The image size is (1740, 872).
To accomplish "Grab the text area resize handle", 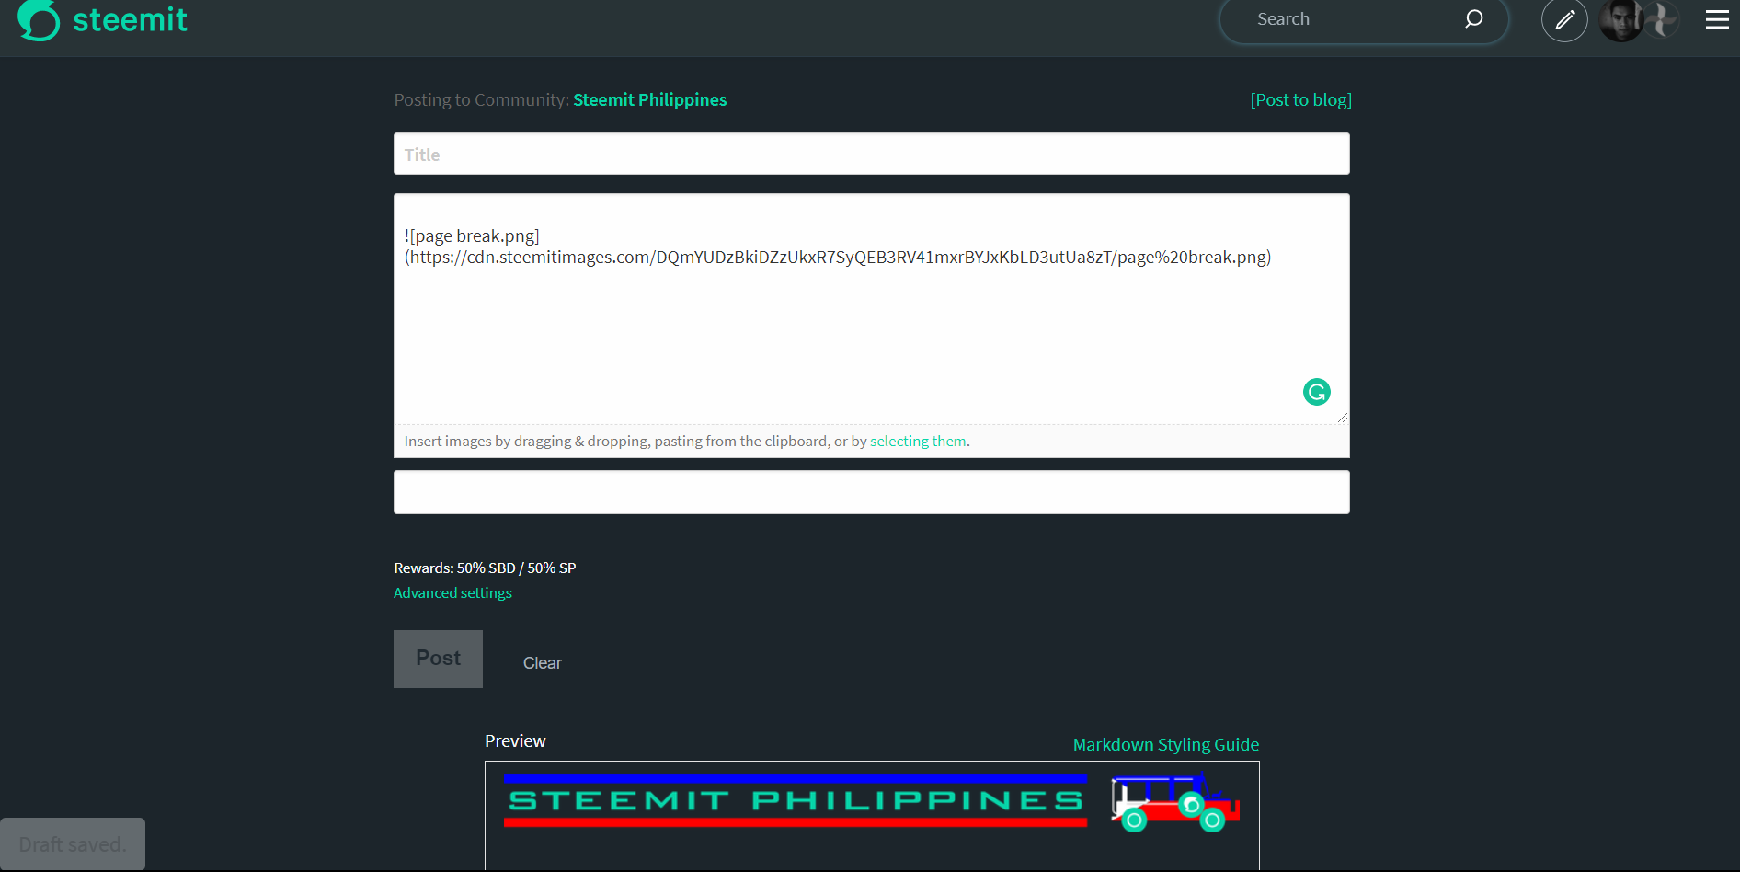I will pyautogui.click(x=1343, y=418).
